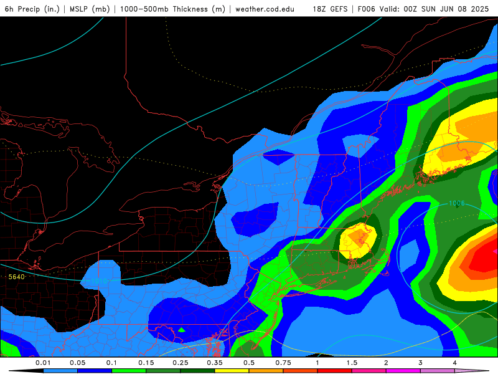
Task: Click the 'F006 Valid: 00Z SUN JUN 08 2025' timestamp
Action: [x=423, y=9]
